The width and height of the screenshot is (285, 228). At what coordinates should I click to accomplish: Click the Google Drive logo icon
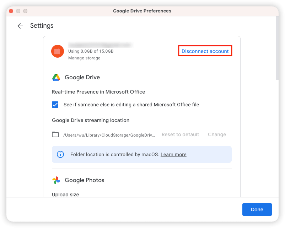[56, 78]
